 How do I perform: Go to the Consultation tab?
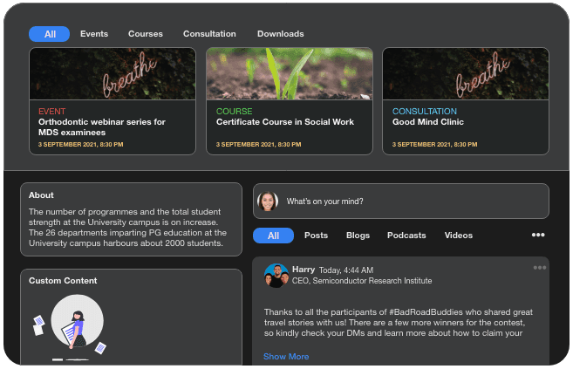click(x=209, y=34)
